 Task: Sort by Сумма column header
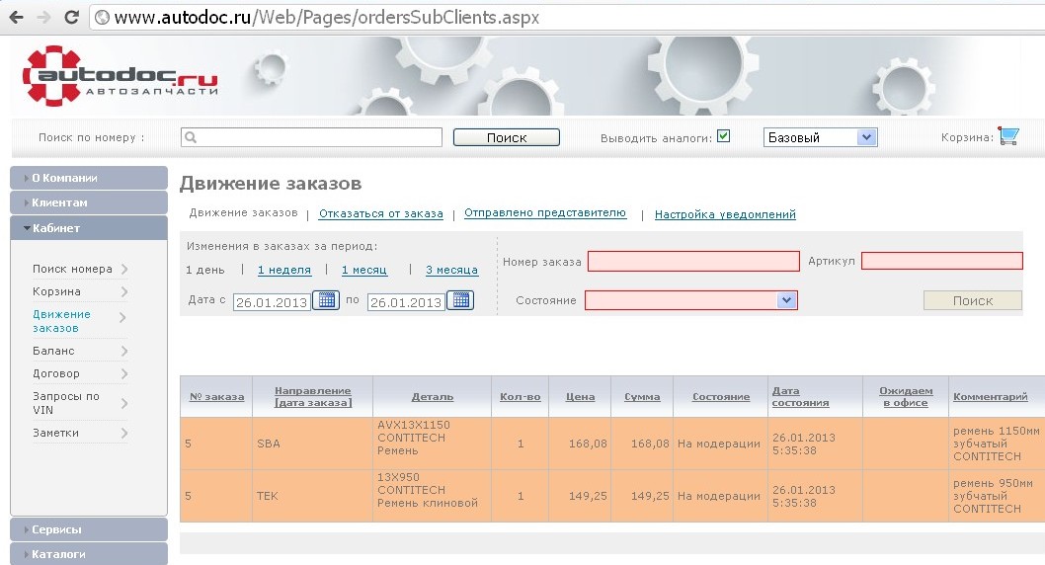(x=642, y=397)
